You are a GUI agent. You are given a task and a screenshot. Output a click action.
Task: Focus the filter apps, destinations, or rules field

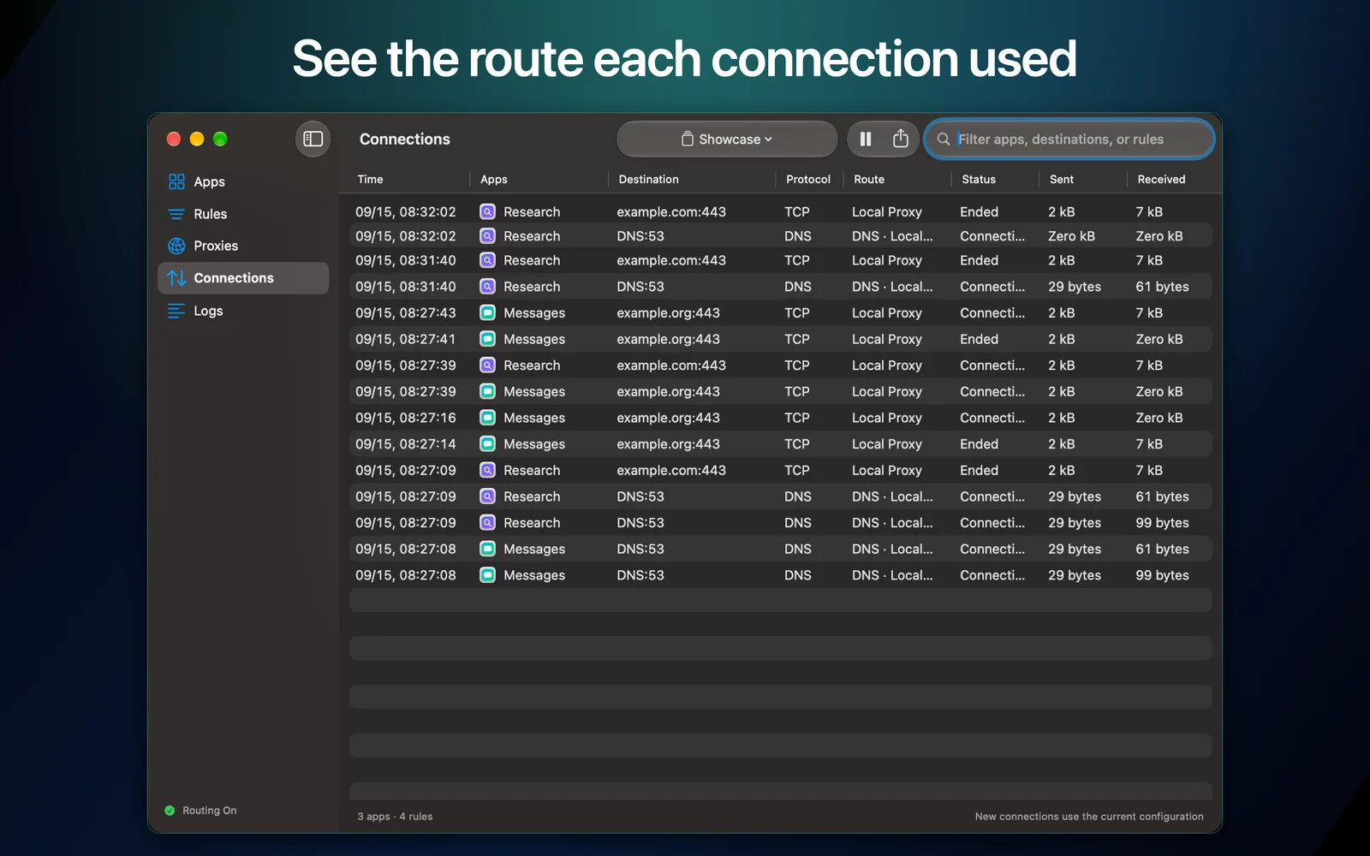(x=1069, y=139)
